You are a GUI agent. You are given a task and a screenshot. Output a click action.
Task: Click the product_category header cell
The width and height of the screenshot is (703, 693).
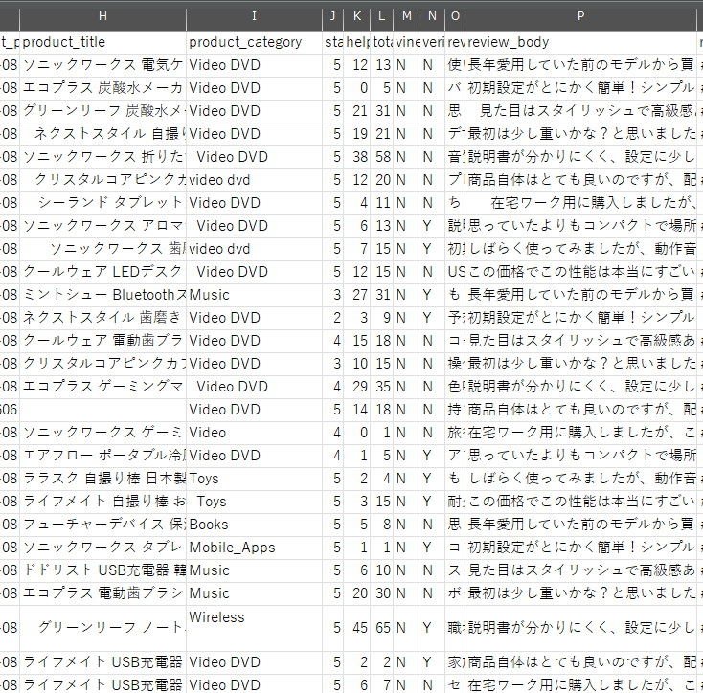(254, 42)
